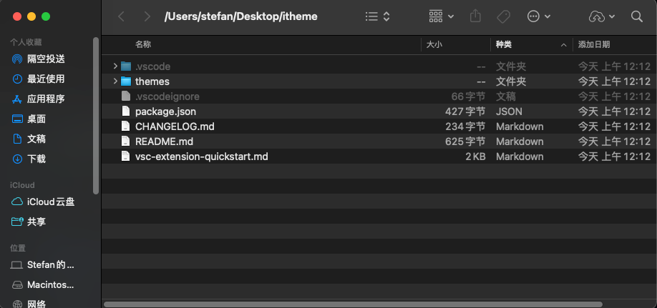Click the JSON kind cell
The width and height of the screenshot is (657, 308).
pos(509,111)
